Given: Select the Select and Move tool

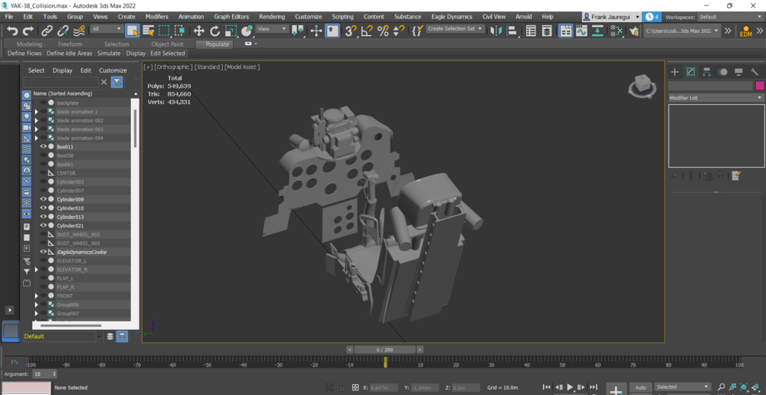Looking at the screenshot, I should [x=198, y=31].
